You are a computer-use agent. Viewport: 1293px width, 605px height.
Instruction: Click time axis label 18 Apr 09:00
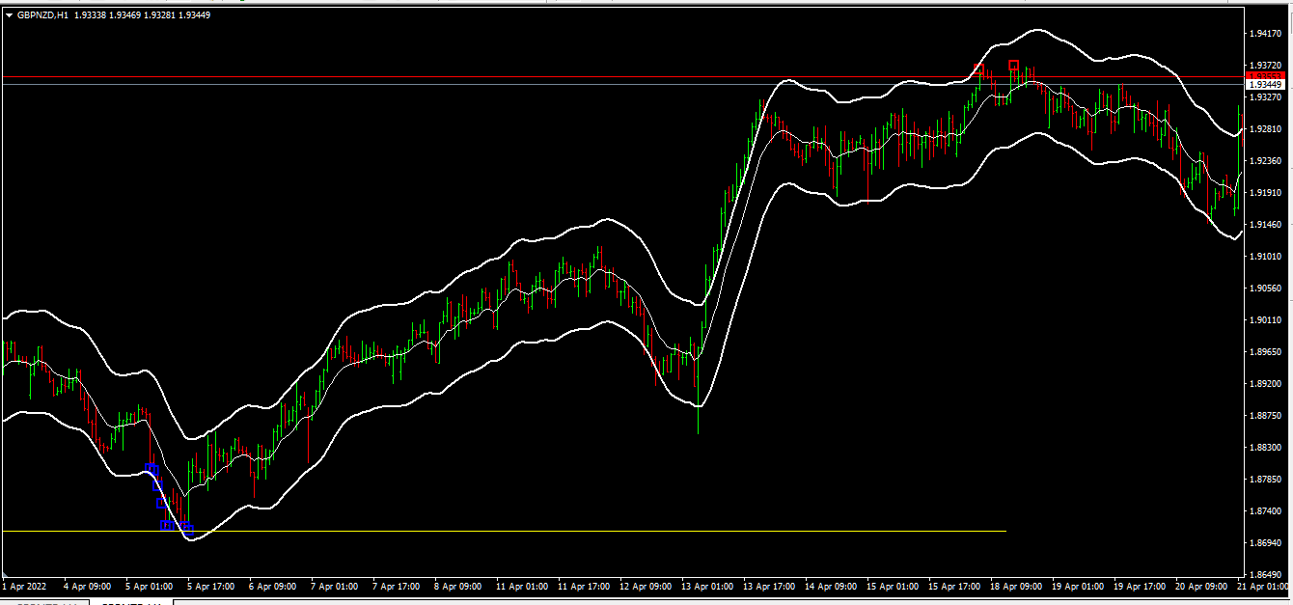(1017, 586)
